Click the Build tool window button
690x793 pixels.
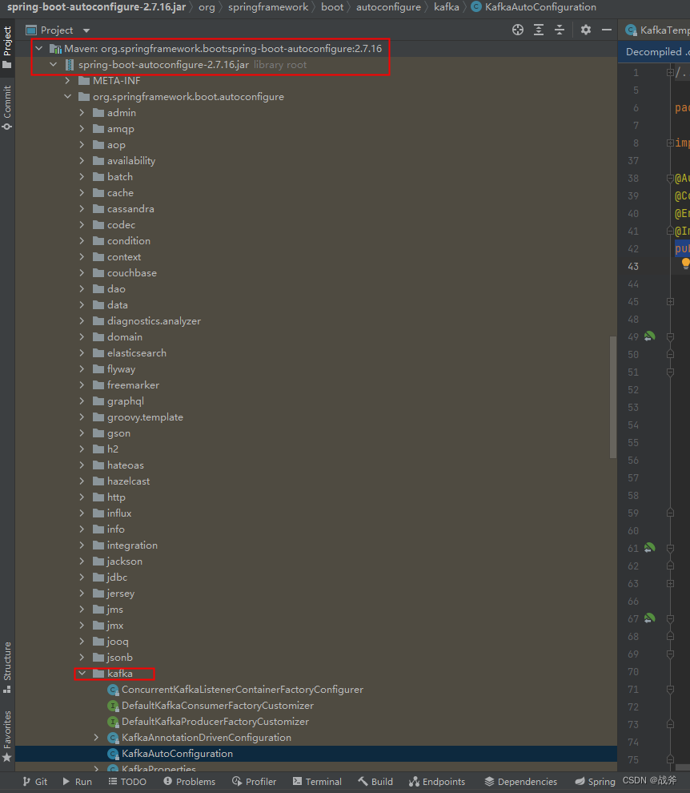(x=375, y=781)
